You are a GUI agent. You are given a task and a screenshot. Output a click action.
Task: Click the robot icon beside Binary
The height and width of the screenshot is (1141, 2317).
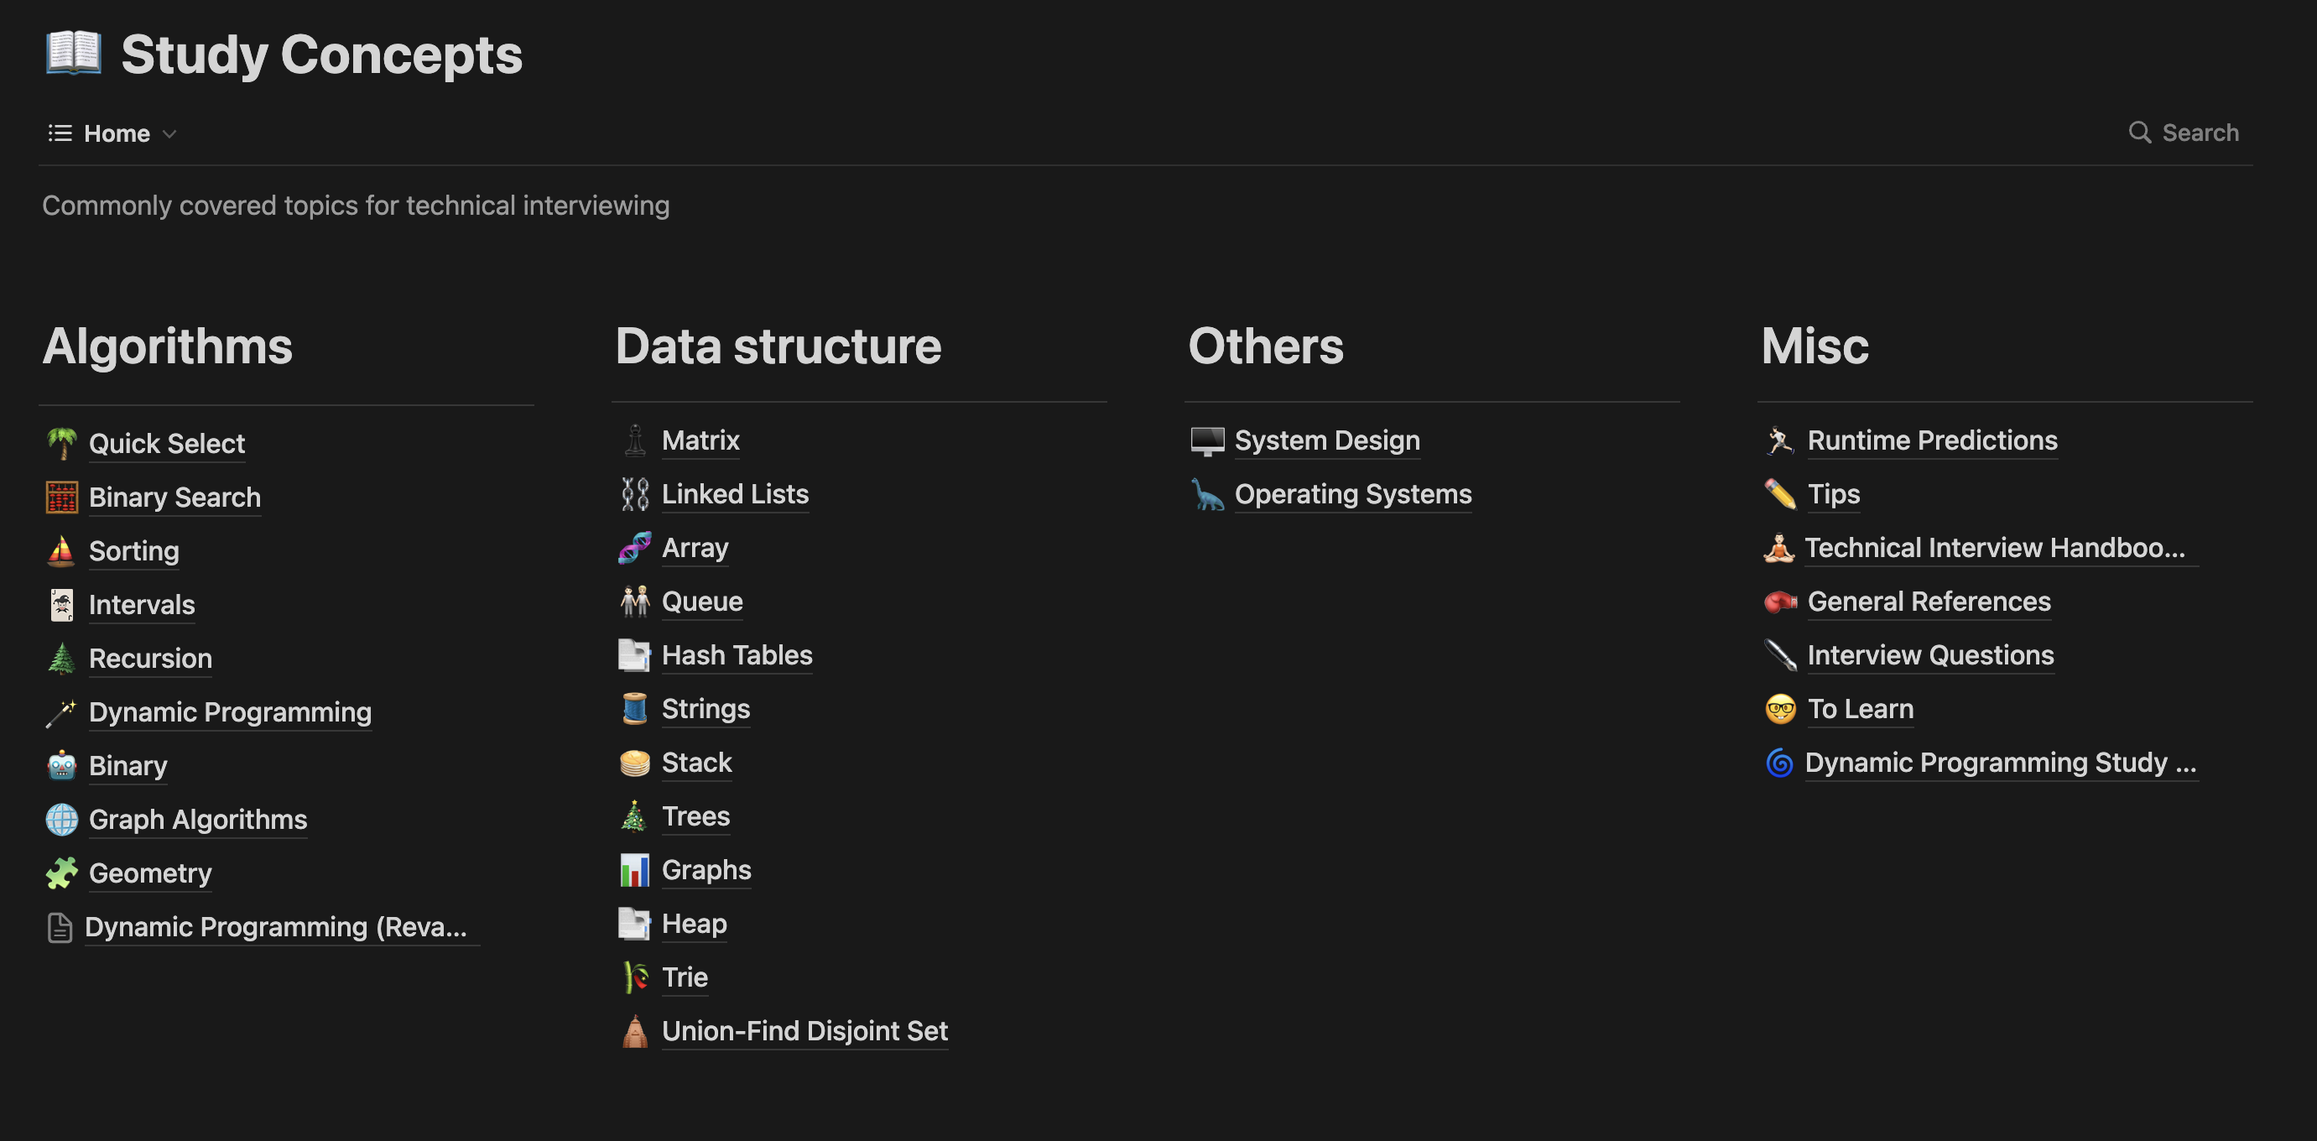pyautogui.click(x=61, y=765)
